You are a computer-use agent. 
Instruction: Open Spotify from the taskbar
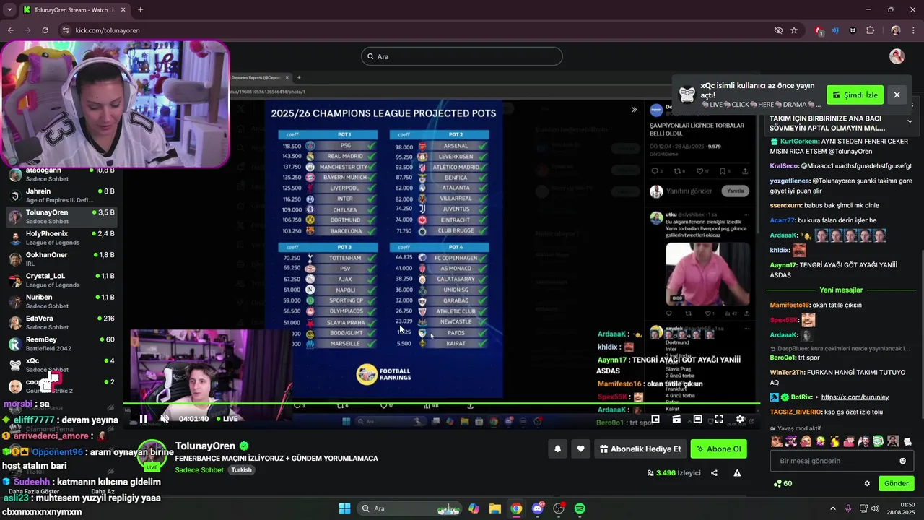pos(580,508)
